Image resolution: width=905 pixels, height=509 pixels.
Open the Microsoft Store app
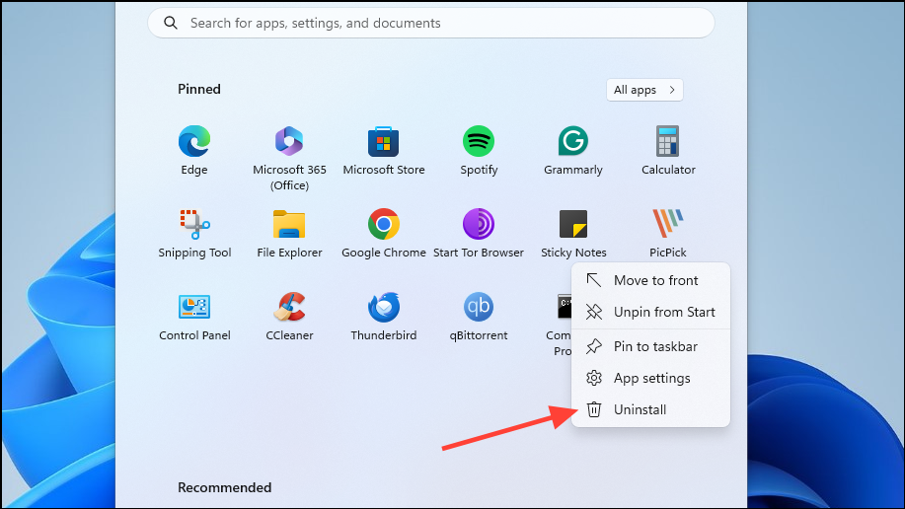[384, 151]
